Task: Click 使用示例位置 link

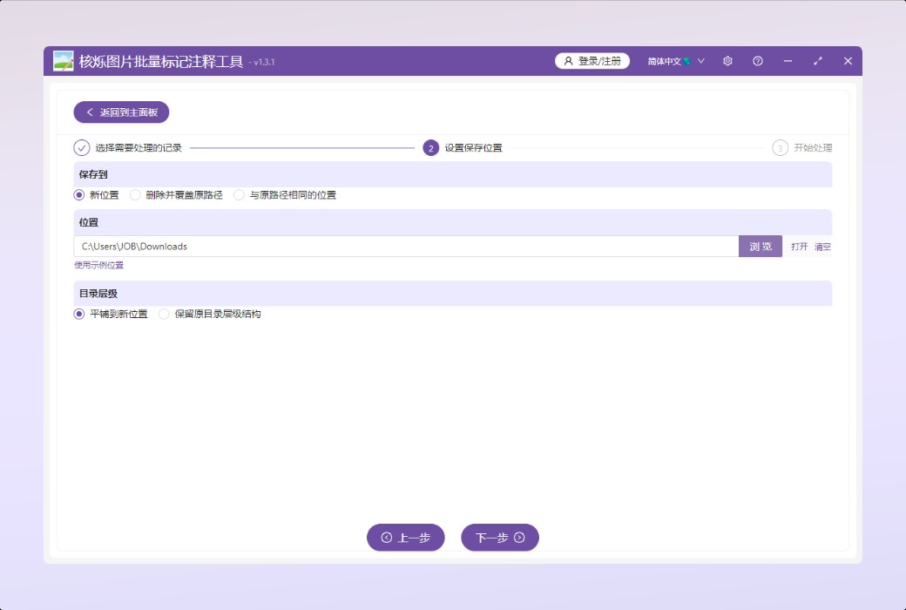Action: tap(98, 266)
